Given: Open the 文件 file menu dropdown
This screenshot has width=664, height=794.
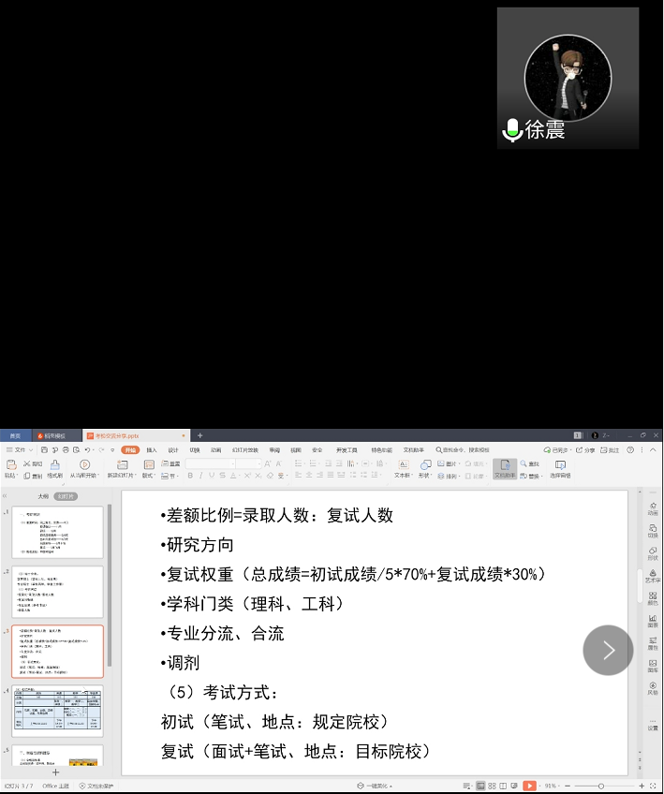Looking at the screenshot, I should tap(18, 449).
